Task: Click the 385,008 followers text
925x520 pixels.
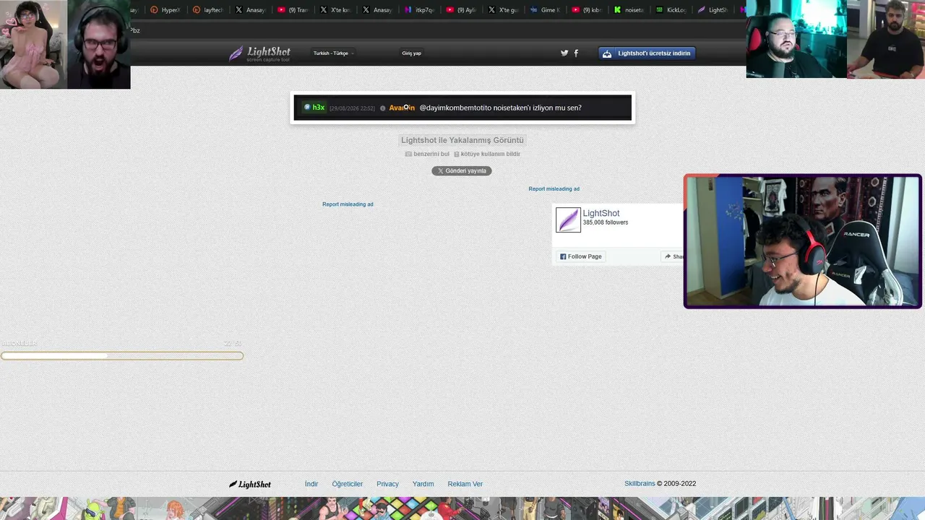Action: click(x=606, y=222)
